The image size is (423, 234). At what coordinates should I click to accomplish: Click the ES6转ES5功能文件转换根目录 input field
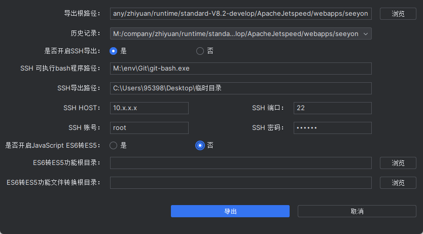240,183
